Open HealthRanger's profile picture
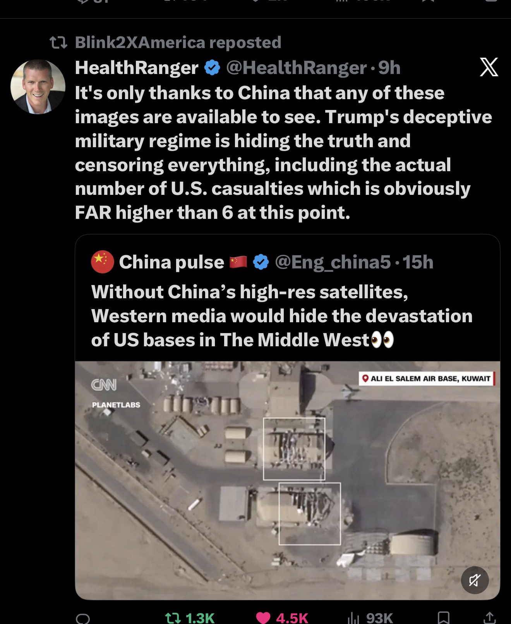Viewport: 511px width, 624px height. [x=38, y=87]
